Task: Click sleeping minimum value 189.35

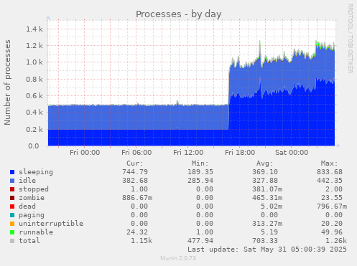Action: click(200, 172)
